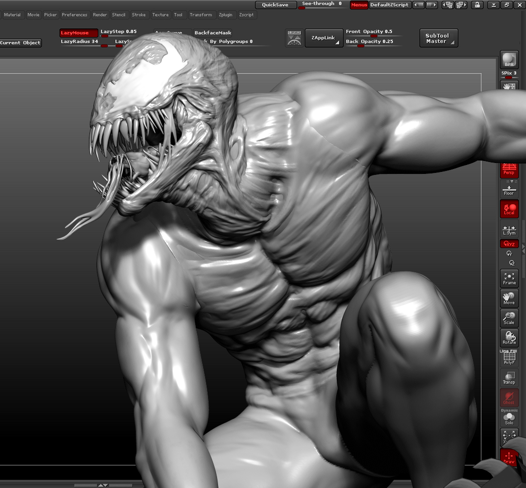Click the Frame mesh icon
Image resolution: width=526 pixels, height=488 pixels.
(x=509, y=278)
